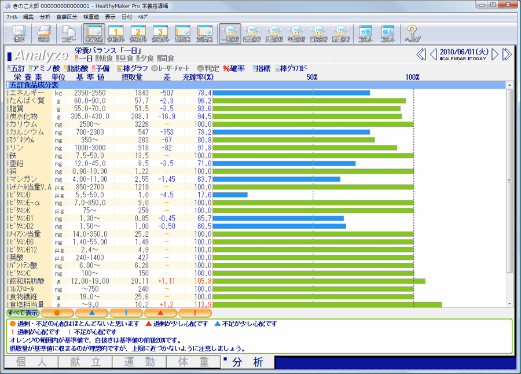The image size is (521, 374).
Task: Open analysis report 3 toolbar icon
Action: point(160,34)
